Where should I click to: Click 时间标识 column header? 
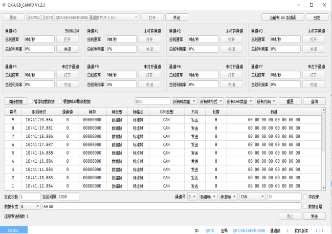(39, 112)
